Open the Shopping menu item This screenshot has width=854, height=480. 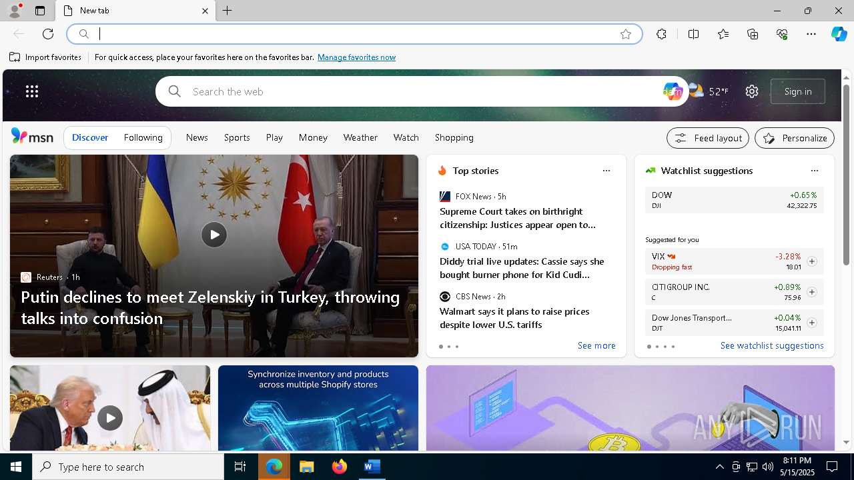(x=454, y=137)
